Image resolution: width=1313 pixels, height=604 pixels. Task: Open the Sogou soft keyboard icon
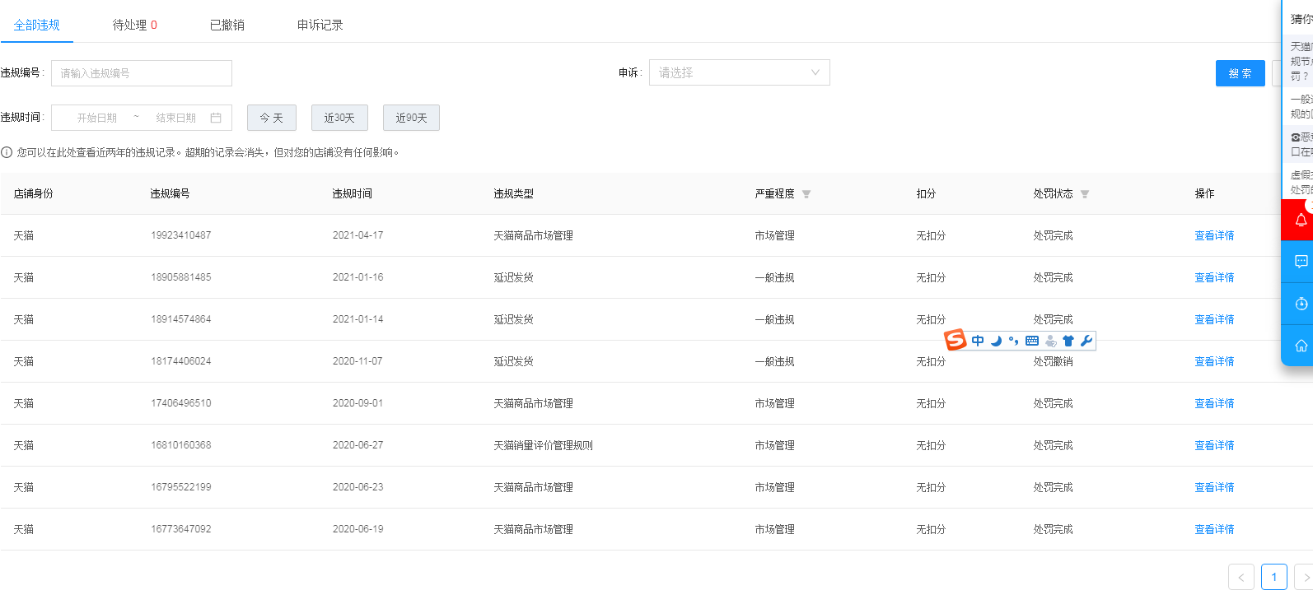click(x=1032, y=341)
